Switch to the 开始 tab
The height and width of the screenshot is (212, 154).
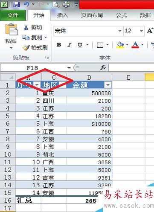[x=39, y=15]
